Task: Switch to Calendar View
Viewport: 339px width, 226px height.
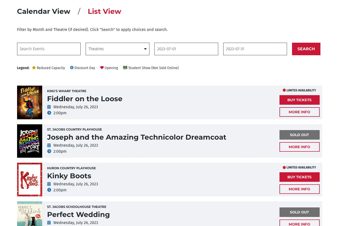Action: (x=44, y=11)
